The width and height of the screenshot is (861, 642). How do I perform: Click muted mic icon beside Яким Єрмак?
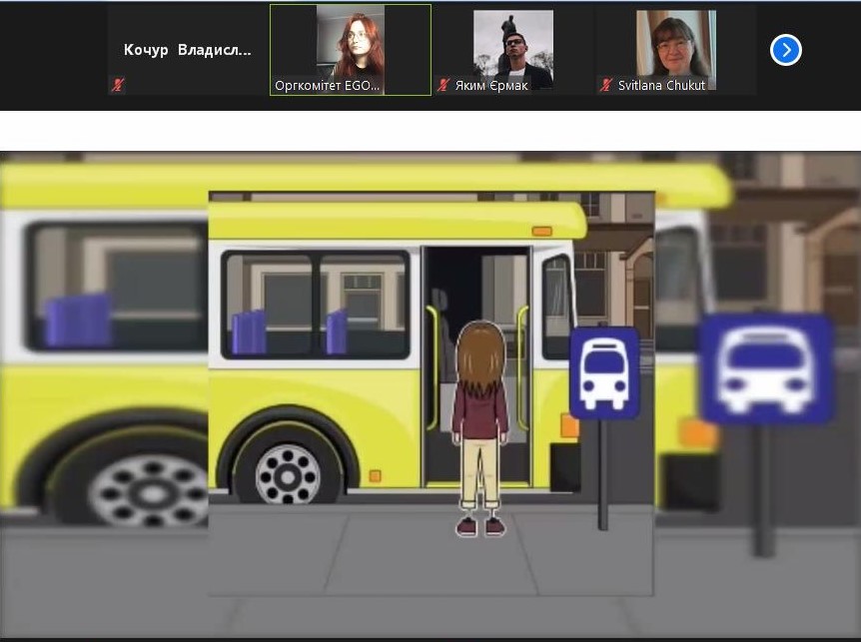tap(443, 85)
